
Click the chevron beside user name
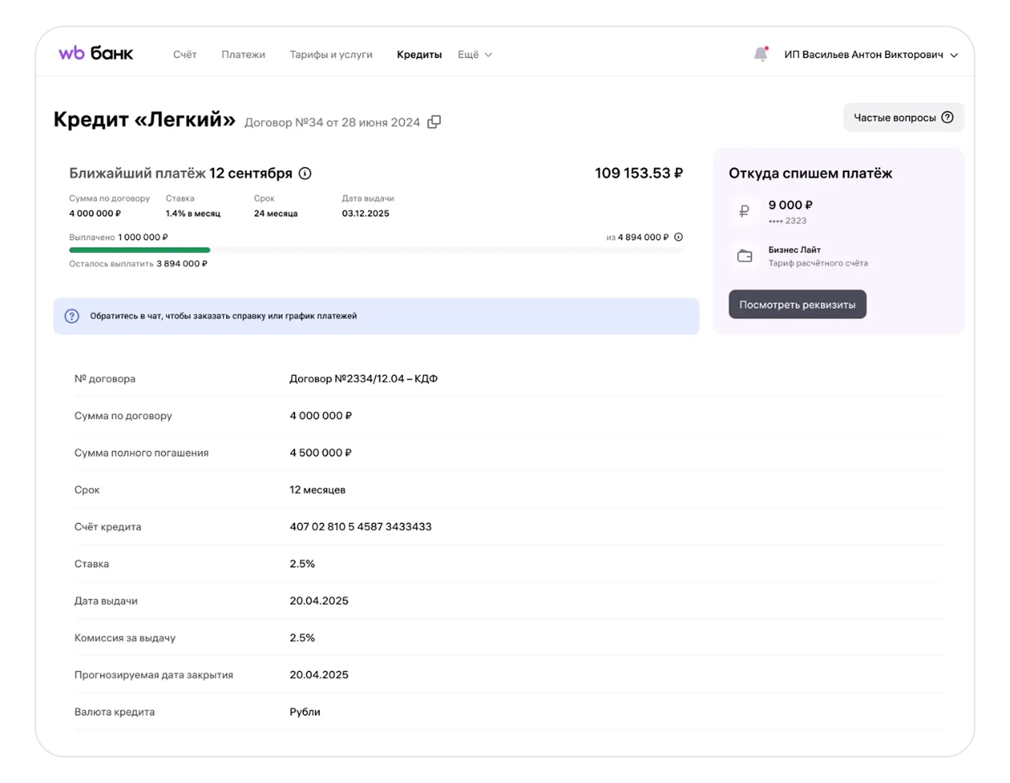pyautogui.click(x=954, y=55)
